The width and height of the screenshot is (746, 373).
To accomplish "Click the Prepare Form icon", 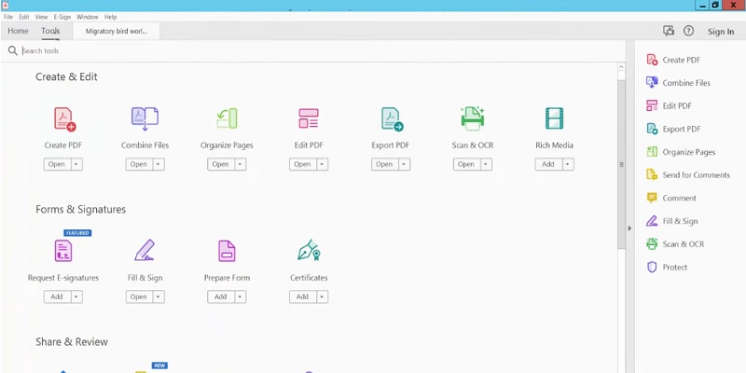I will [227, 251].
